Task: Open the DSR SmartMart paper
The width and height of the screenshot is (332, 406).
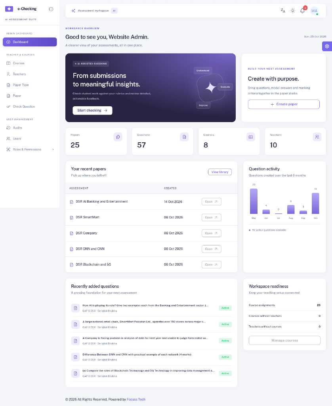Action: pyautogui.click(x=212, y=218)
